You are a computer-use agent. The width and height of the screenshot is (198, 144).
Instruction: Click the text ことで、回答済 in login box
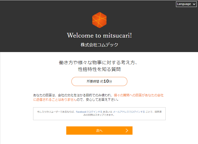pos(155,112)
